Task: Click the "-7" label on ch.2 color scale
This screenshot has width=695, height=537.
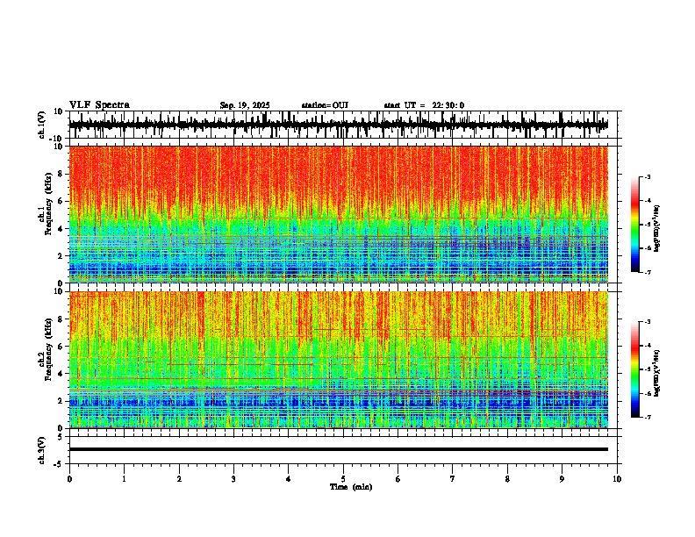Action: coord(647,417)
